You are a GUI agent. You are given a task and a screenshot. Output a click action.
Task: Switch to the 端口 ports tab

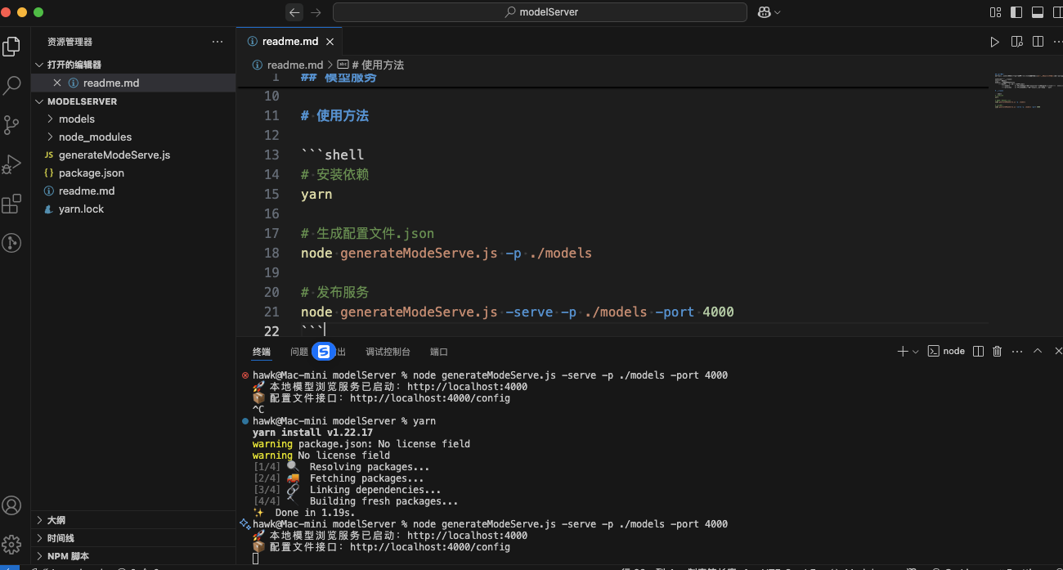439,352
